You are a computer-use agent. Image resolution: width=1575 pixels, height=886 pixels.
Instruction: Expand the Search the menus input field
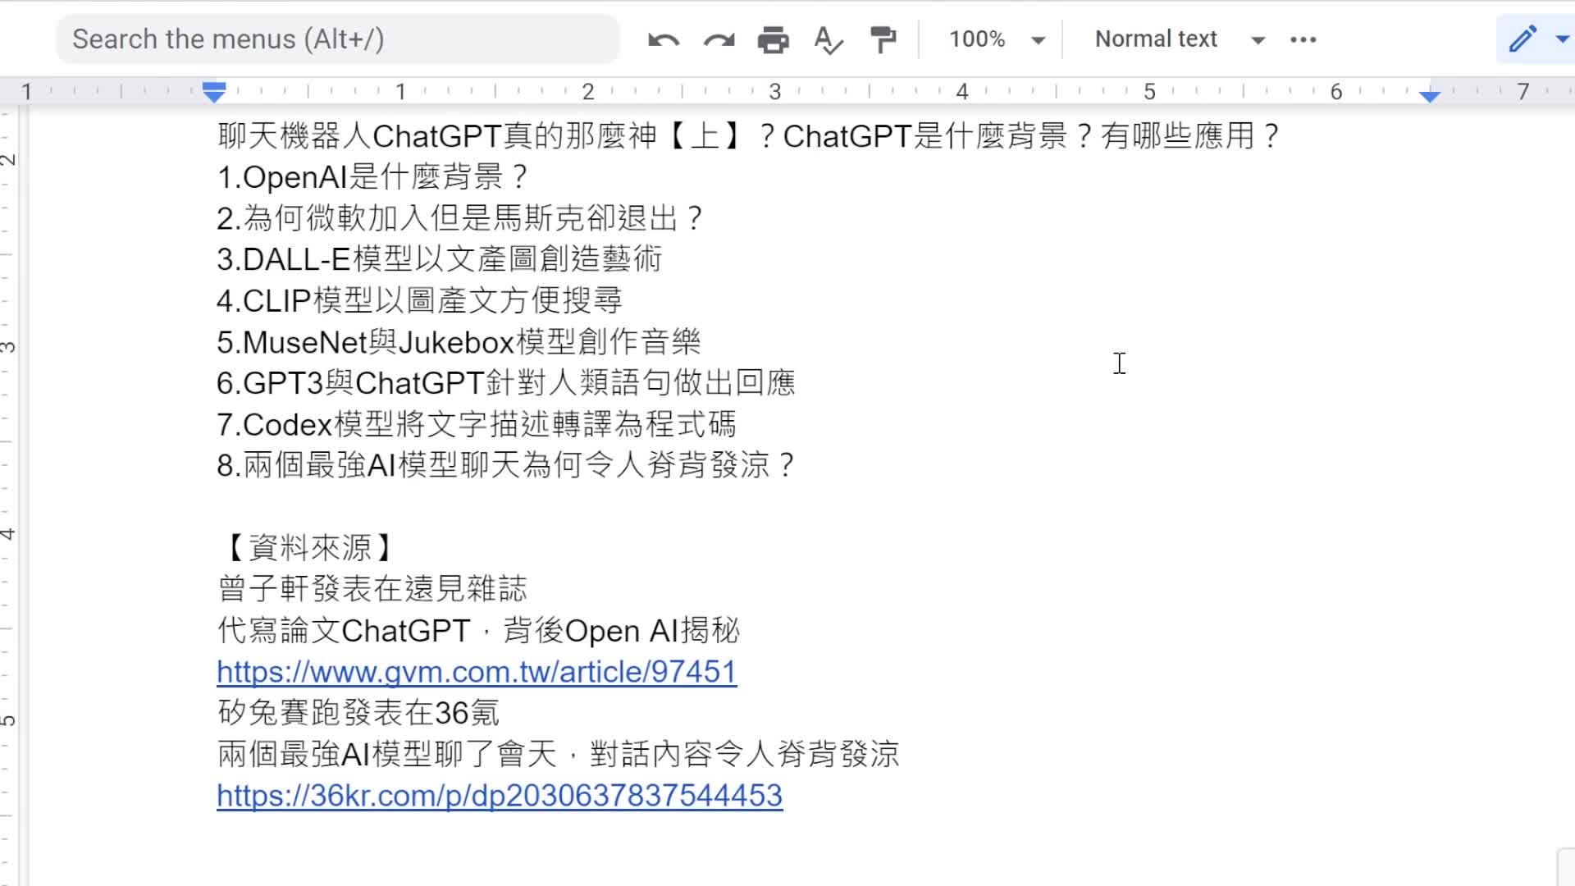tap(337, 39)
